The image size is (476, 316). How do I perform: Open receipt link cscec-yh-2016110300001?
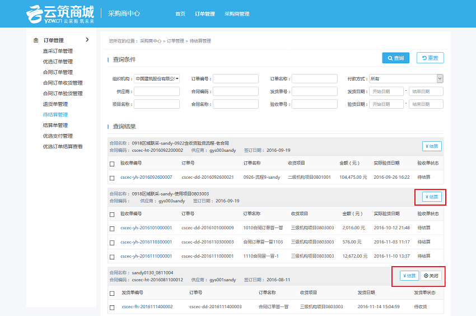(x=146, y=242)
